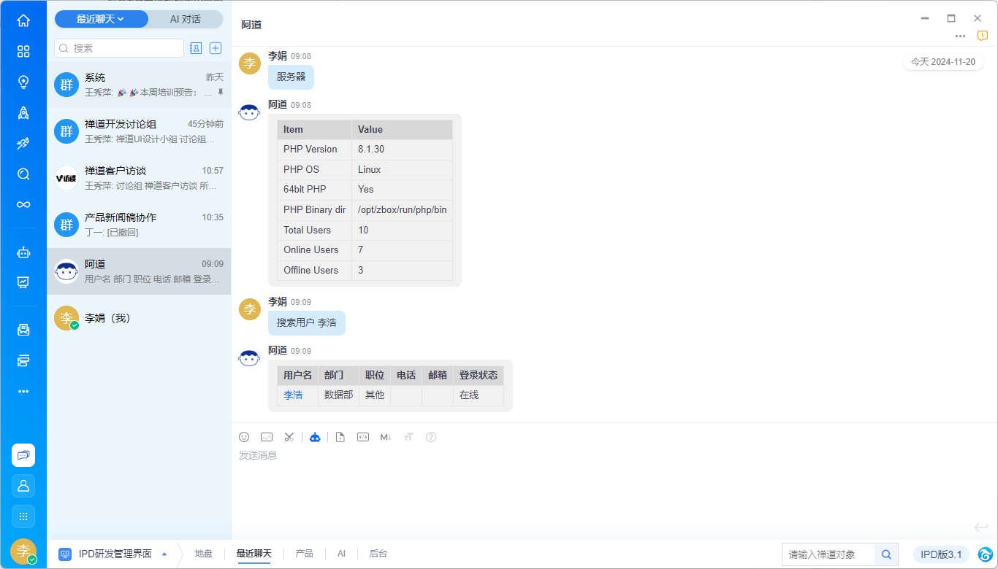Open the contacts icon beside the search box

click(x=196, y=48)
